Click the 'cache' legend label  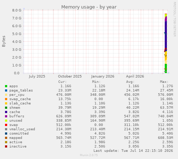tap(15, 112)
